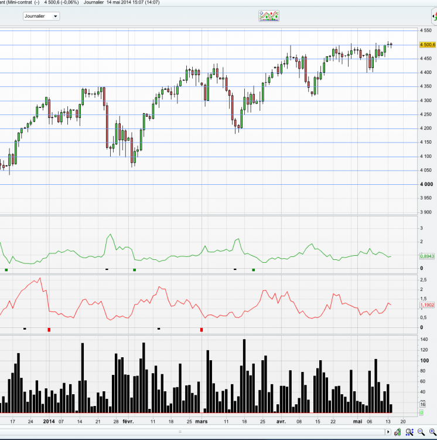Image resolution: width=437 pixels, height=440 pixels.
Task: Click the horizontal scrollbar right arrow
Action: coord(388,432)
